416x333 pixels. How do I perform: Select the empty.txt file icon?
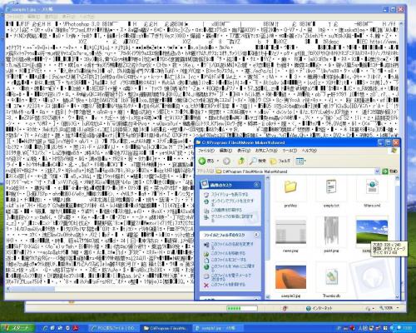pos(331,187)
